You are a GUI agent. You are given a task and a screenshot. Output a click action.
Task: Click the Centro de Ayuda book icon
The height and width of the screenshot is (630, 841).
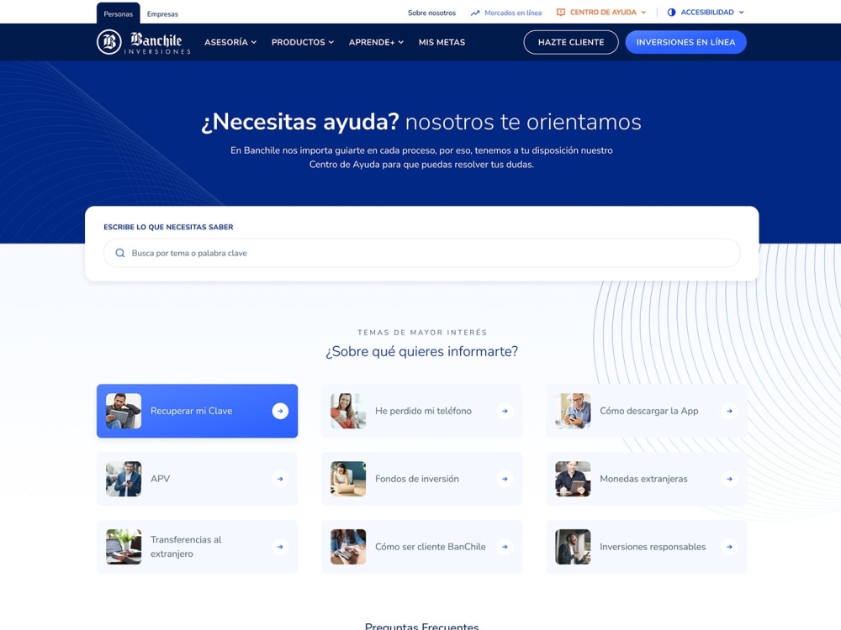(x=560, y=13)
